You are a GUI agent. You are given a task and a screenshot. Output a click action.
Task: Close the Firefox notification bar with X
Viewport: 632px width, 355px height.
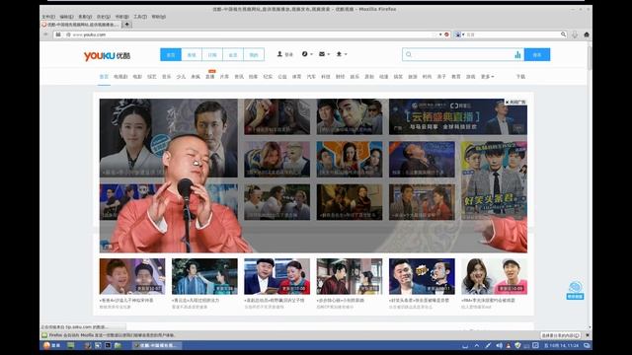point(588,335)
